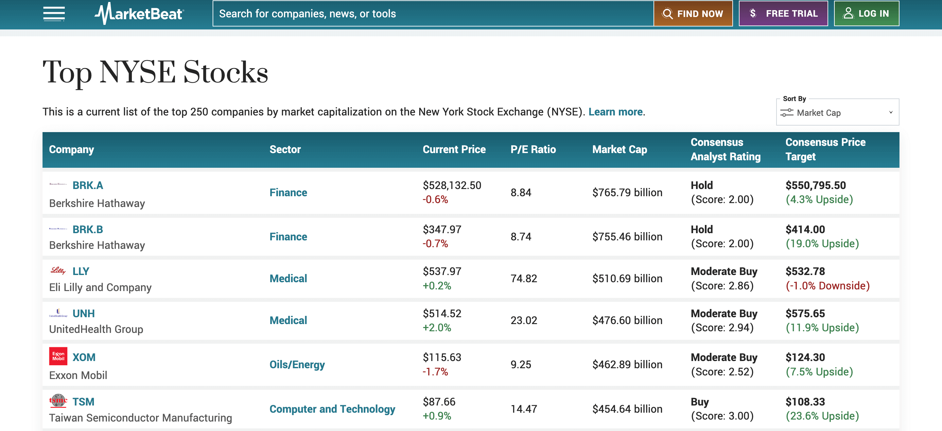This screenshot has height=431, width=942.
Task: Click the Lilly logo icon
Action: point(58,270)
